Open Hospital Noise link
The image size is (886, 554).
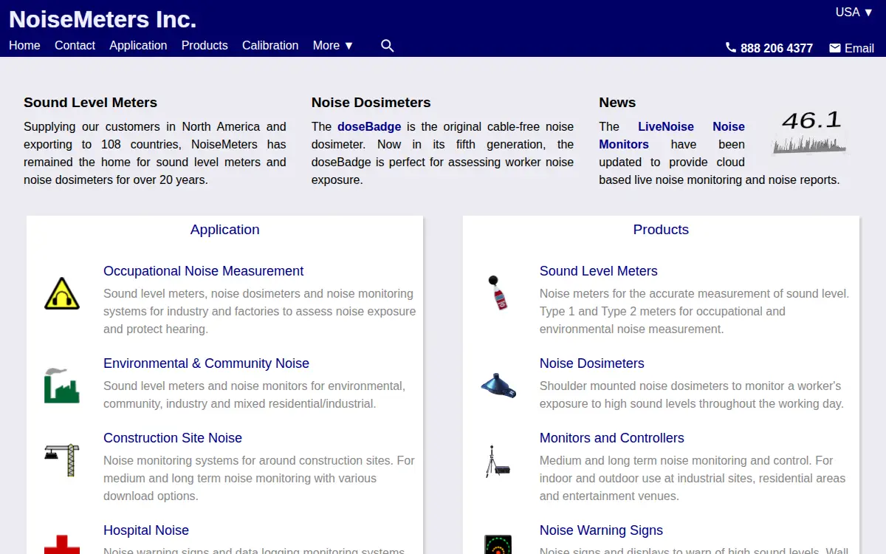pos(146,530)
